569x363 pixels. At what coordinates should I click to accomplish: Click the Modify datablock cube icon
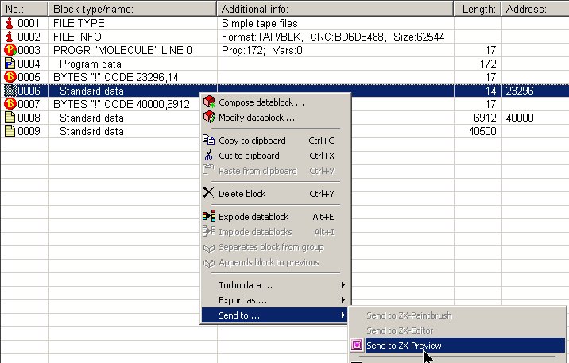coord(209,117)
